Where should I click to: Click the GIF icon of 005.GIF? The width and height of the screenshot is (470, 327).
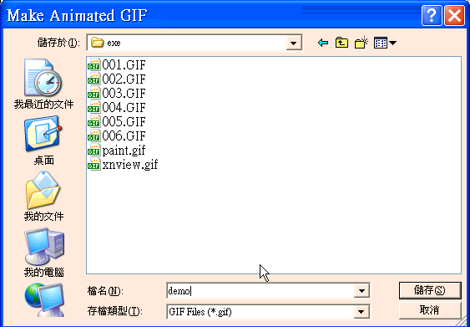coord(93,121)
